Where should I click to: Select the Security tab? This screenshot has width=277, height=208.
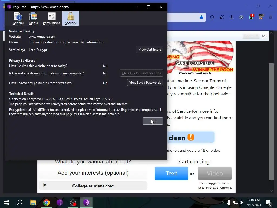pyautogui.click(x=71, y=19)
